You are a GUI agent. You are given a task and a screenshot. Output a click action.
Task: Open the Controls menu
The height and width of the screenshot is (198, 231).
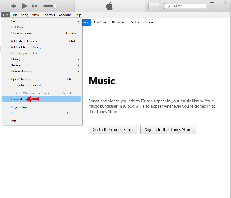tap(49, 15)
